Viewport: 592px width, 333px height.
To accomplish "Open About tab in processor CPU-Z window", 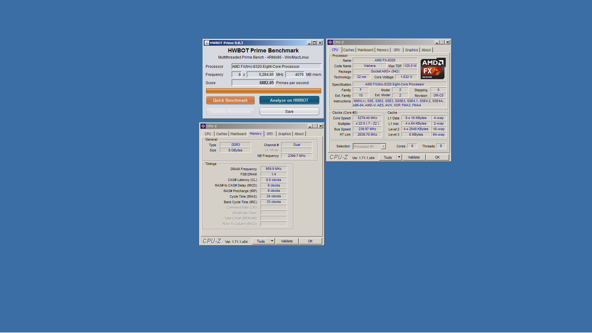I will 426,50.
